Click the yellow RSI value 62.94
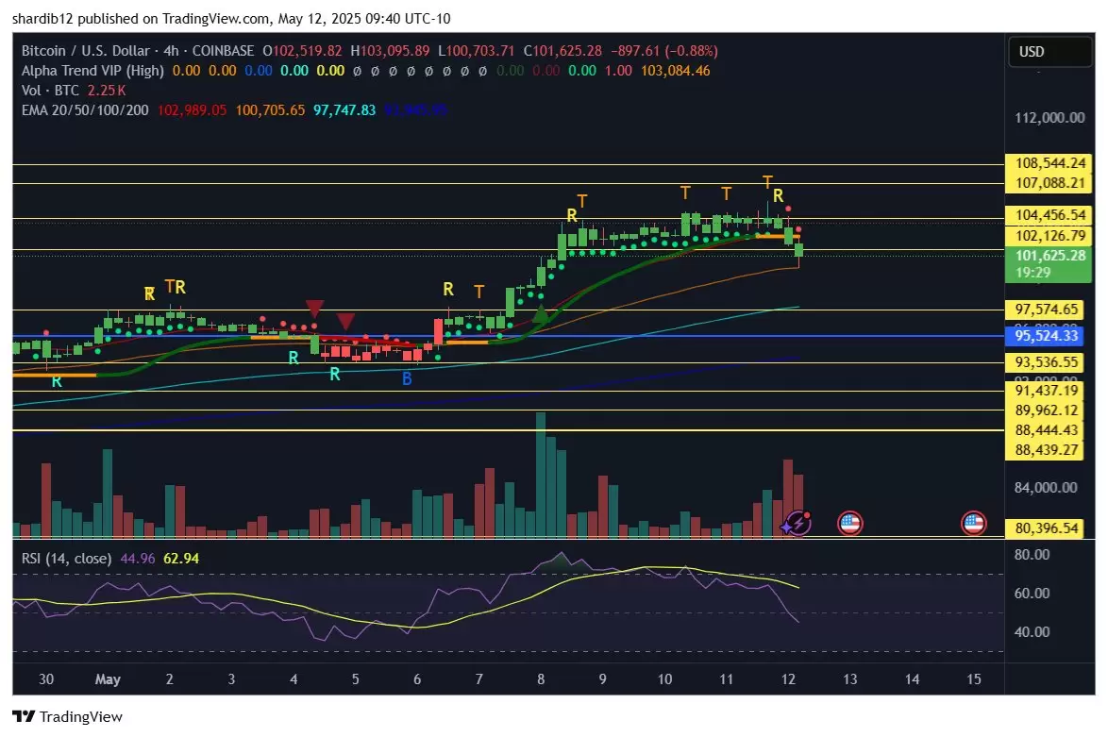Screen dimensions: 1108x737 click(x=181, y=559)
